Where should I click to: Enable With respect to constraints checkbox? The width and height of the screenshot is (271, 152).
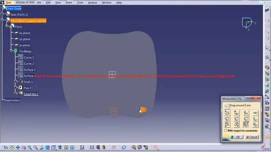point(226,130)
